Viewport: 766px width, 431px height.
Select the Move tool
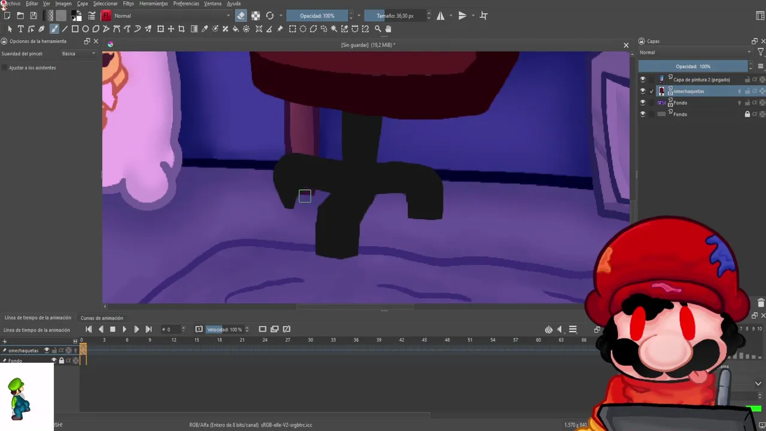[171, 29]
